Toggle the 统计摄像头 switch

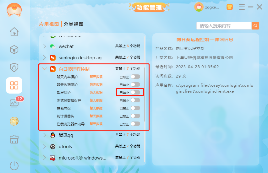pyautogui.click(x=135, y=116)
